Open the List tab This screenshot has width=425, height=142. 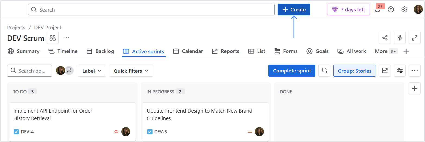[257, 51]
